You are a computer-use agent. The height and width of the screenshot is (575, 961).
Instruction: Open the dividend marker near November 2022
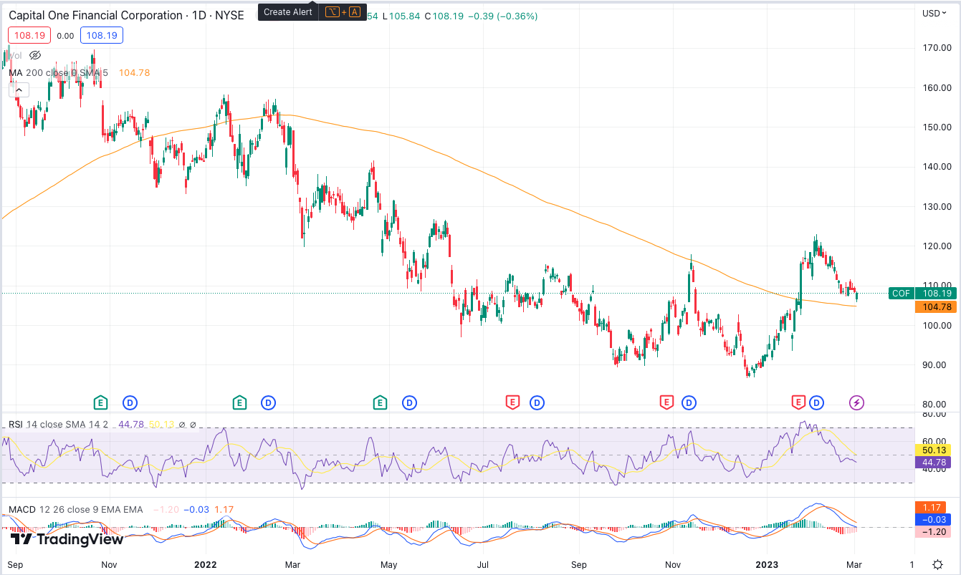pyautogui.click(x=689, y=402)
